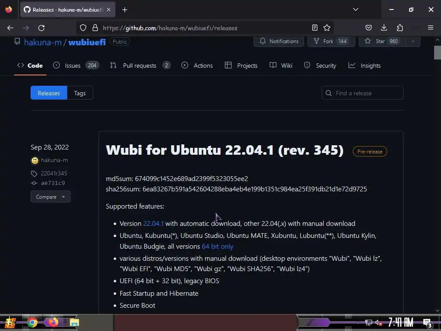Open the Firefox hamburger menu
The height and width of the screenshot is (331, 441).
tap(431, 28)
